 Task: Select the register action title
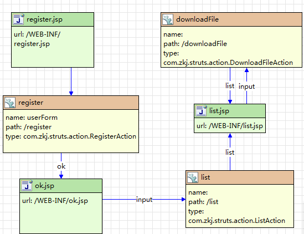coord(31,103)
